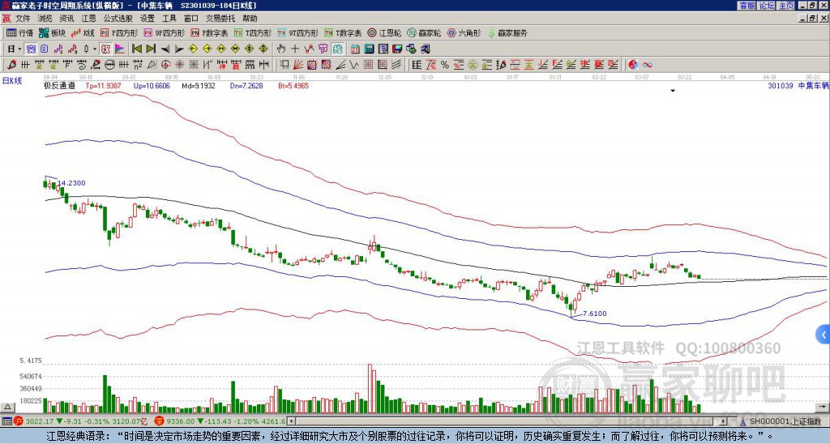830x444 pixels.
Task: Click the 论坛 button in title bar
Action: (x=766, y=6)
